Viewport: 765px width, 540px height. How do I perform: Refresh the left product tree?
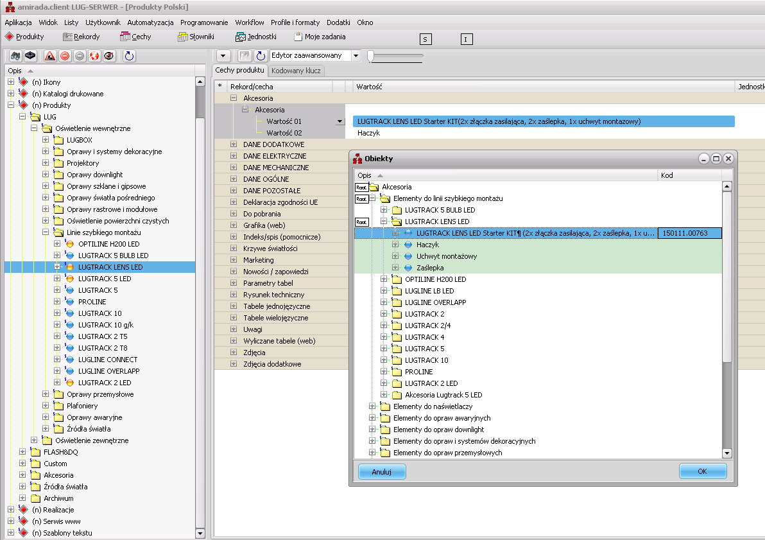click(x=129, y=56)
